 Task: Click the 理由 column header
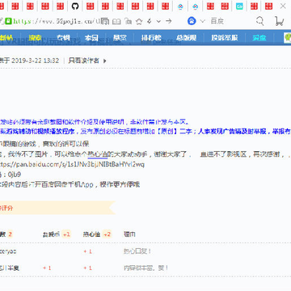click(129, 234)
